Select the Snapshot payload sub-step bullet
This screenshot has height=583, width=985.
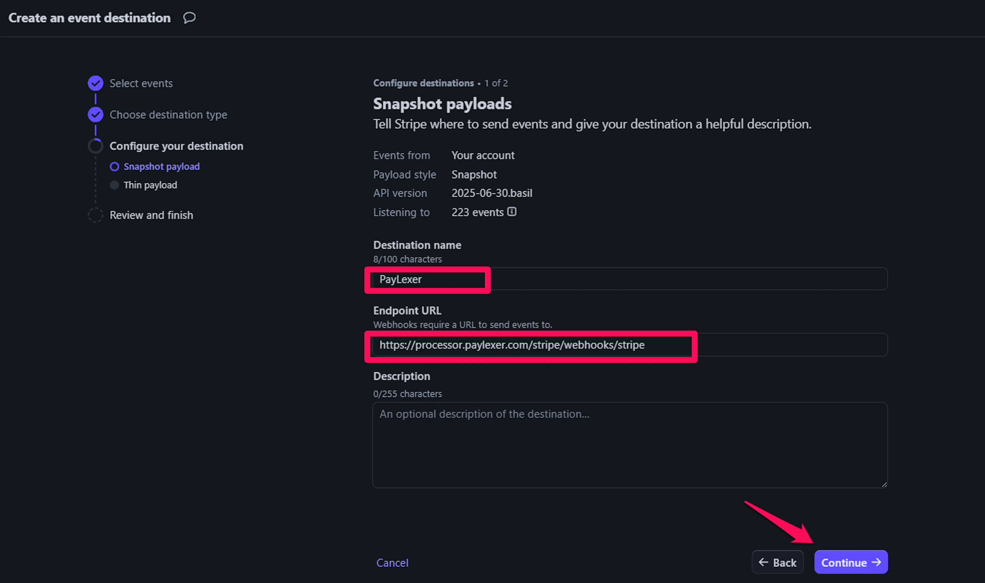[x=114, y=167]
